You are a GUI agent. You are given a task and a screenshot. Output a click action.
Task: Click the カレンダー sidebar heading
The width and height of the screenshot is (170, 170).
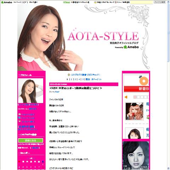[25, 153]
